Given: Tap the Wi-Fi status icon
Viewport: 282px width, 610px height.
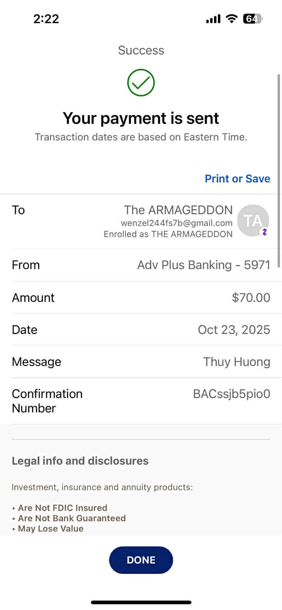Looking at the screenshot, I should [x=232, y=19].
